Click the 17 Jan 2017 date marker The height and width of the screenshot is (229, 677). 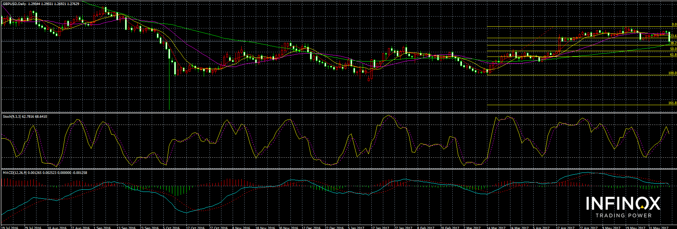380,228
